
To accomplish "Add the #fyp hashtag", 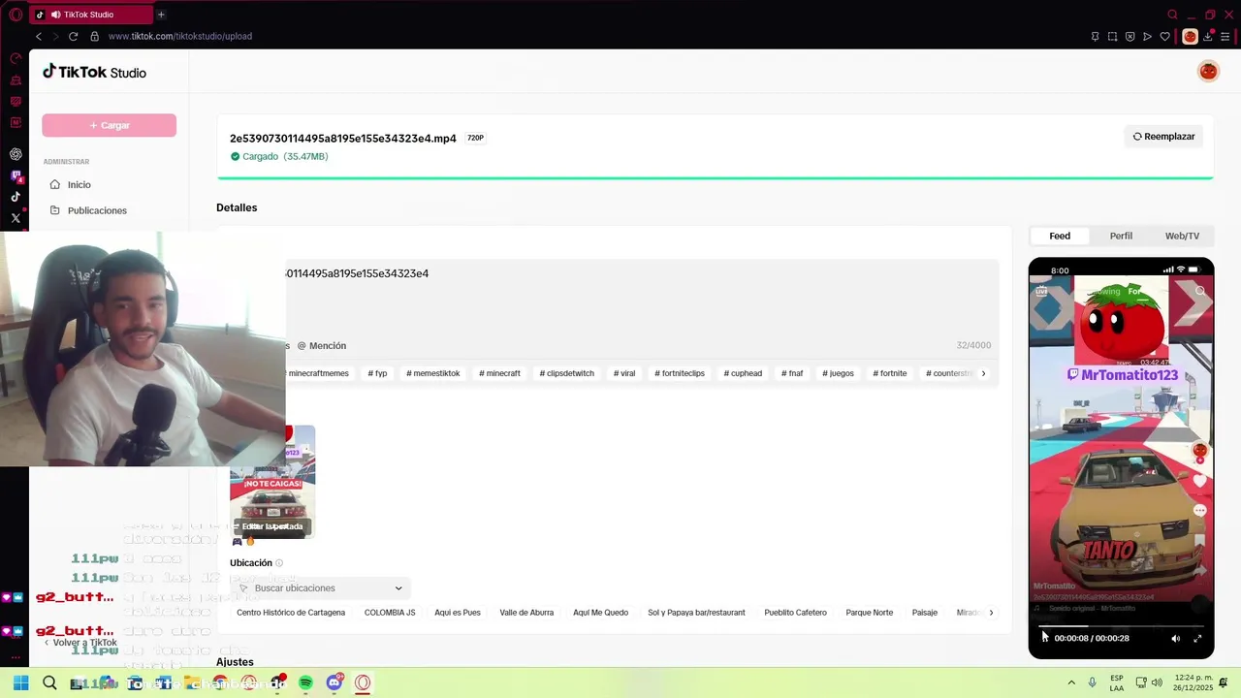I will click(377, 373).
